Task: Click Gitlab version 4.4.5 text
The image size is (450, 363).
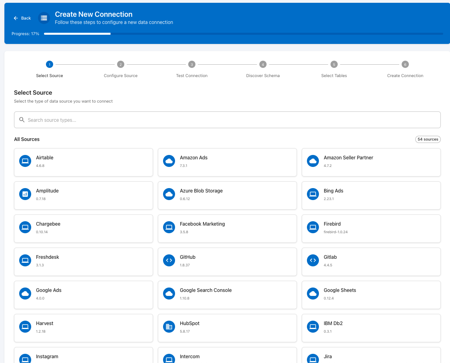Action: (x=328, y=265)
